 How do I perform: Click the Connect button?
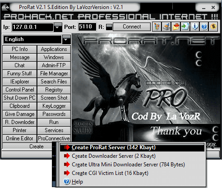click(x=132, y=27)
